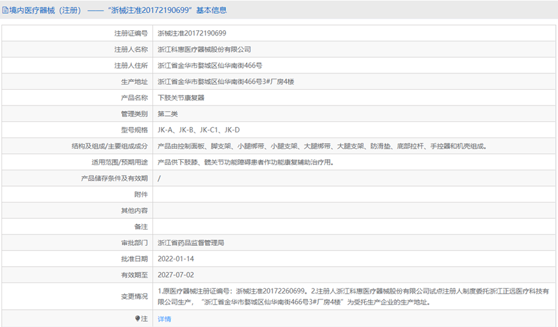Click the 注册证编号 field label

click(x=131, y=33)
